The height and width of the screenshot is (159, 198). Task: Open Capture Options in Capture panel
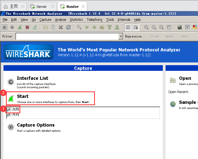[36, 125]
